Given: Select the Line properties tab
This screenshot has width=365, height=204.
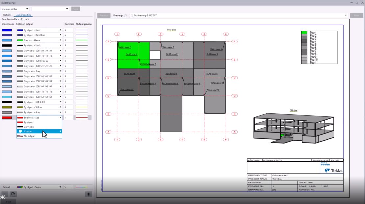Looking at the screenshot, I should click(23, 15).
